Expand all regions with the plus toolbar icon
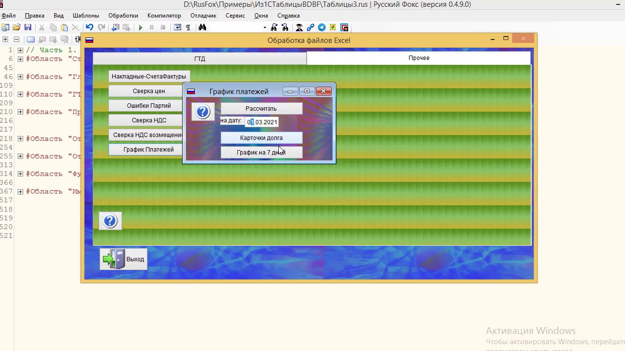This screenshot has height=351, width=625. tap(5, 39)
